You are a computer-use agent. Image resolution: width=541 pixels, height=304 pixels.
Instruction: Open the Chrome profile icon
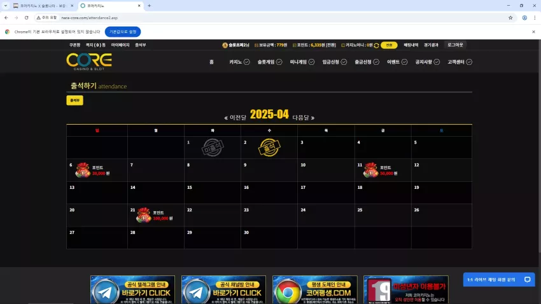524,18
